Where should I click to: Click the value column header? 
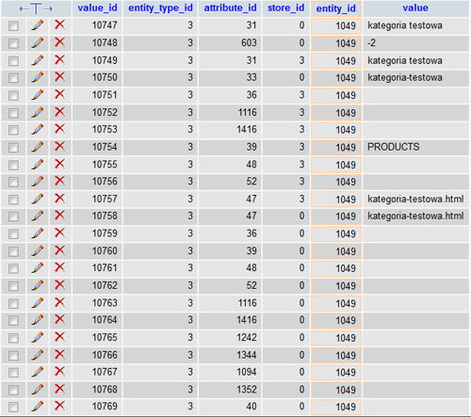[x=415, y=8]
